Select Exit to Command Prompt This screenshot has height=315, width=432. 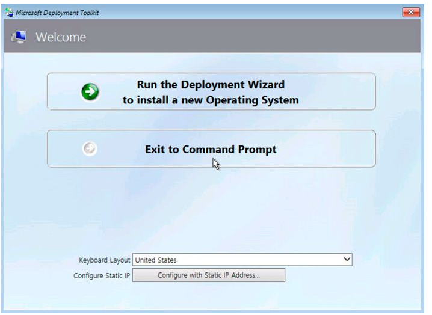[x=211, y=148]
